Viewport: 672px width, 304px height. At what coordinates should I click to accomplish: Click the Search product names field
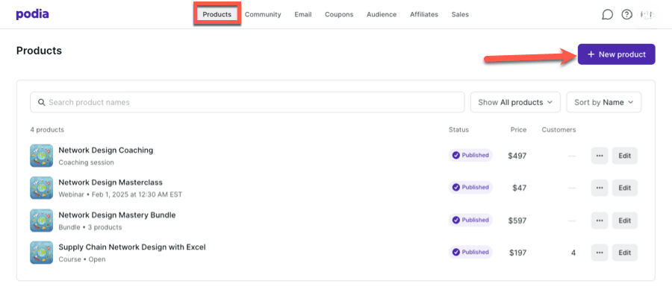[247, 102]
